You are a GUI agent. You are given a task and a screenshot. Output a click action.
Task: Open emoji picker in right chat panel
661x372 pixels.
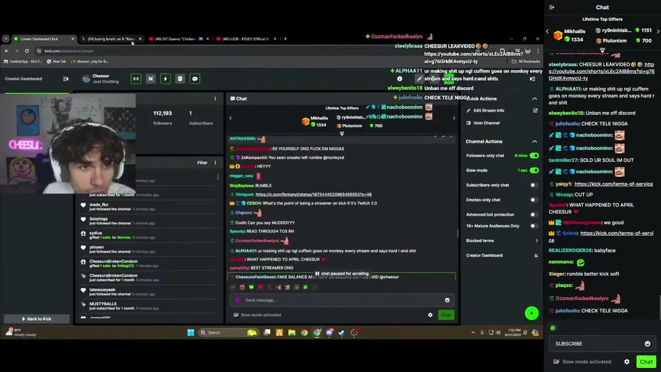[x=648, y=344]
